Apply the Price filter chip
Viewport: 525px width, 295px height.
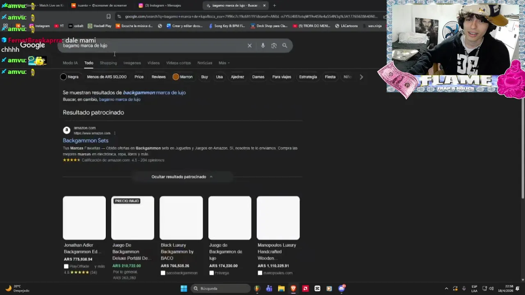click(139, 77)
